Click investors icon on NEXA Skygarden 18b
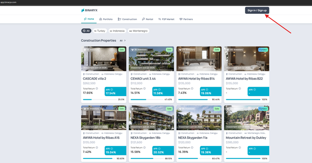 pyautogui.click(x=132, y=109)
